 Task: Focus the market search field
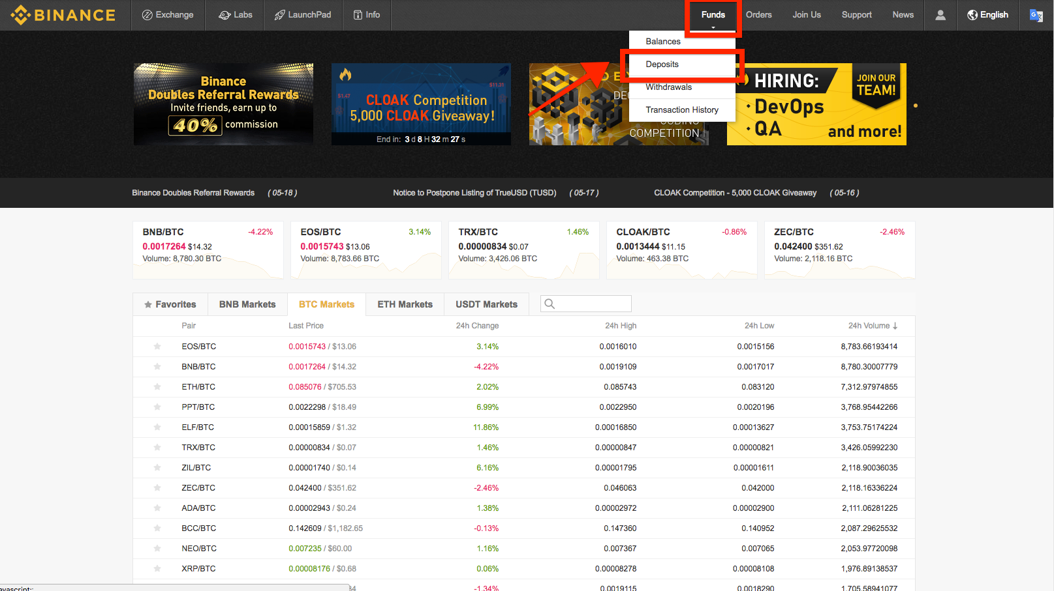(x=586, y=304)
